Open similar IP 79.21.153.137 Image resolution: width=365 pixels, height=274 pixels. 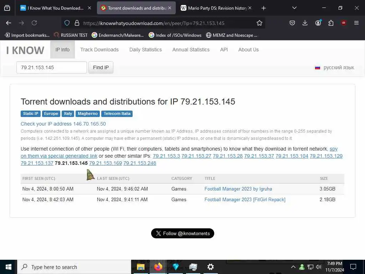pyautogui.click(x=37, y=163)
